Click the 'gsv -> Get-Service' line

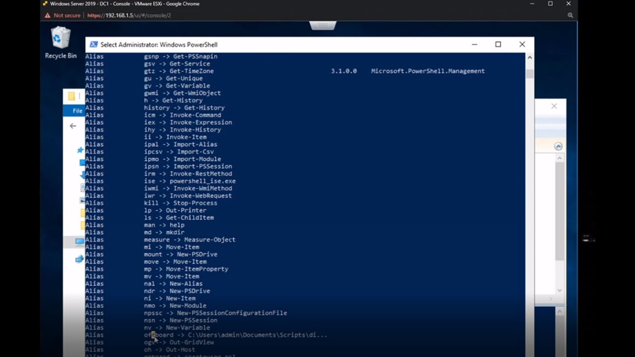pos(177,63)
